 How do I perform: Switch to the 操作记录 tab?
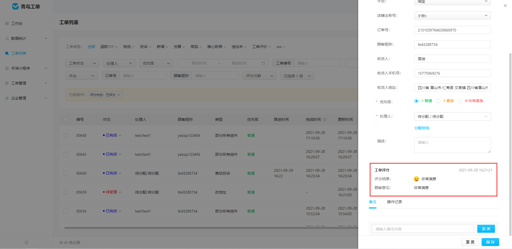394,202
